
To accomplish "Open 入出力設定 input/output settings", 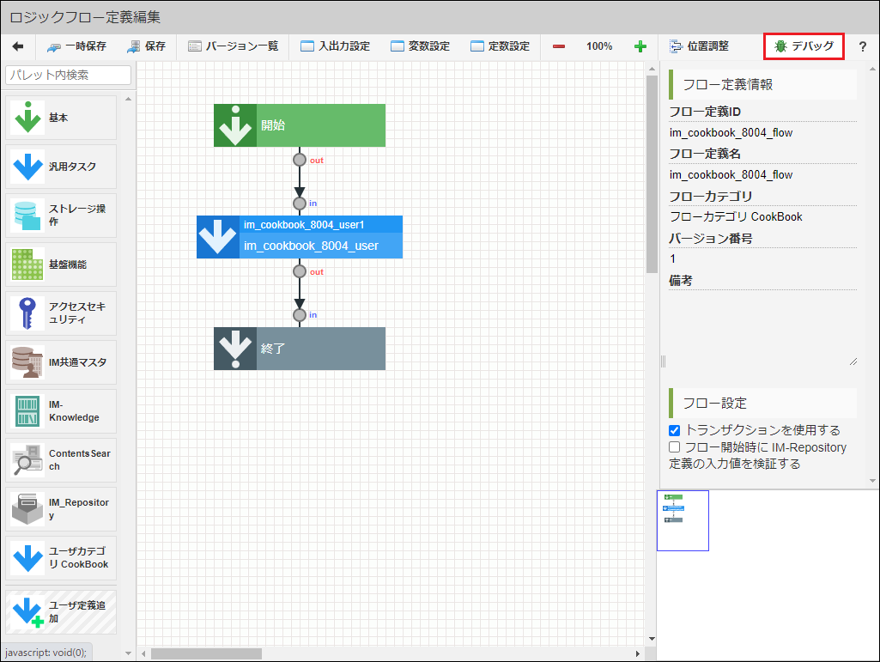I will point(335,46).
